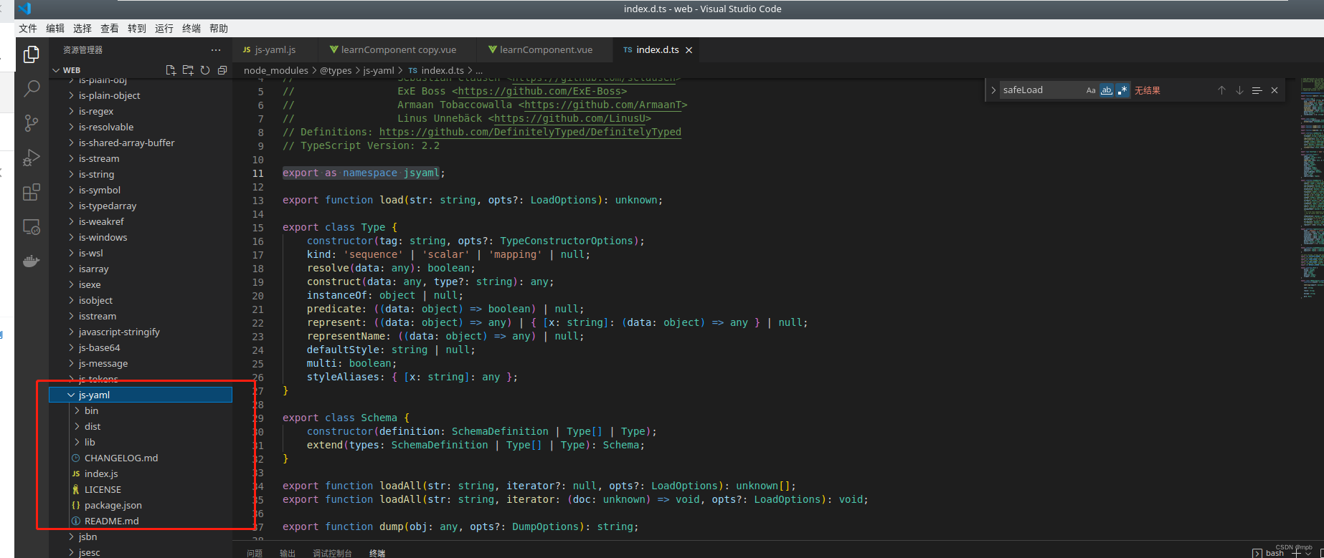Close the index.d.ts tab
Image resolution: width=1324 pixels, height=558 pixels.
(x=689, y=50)
